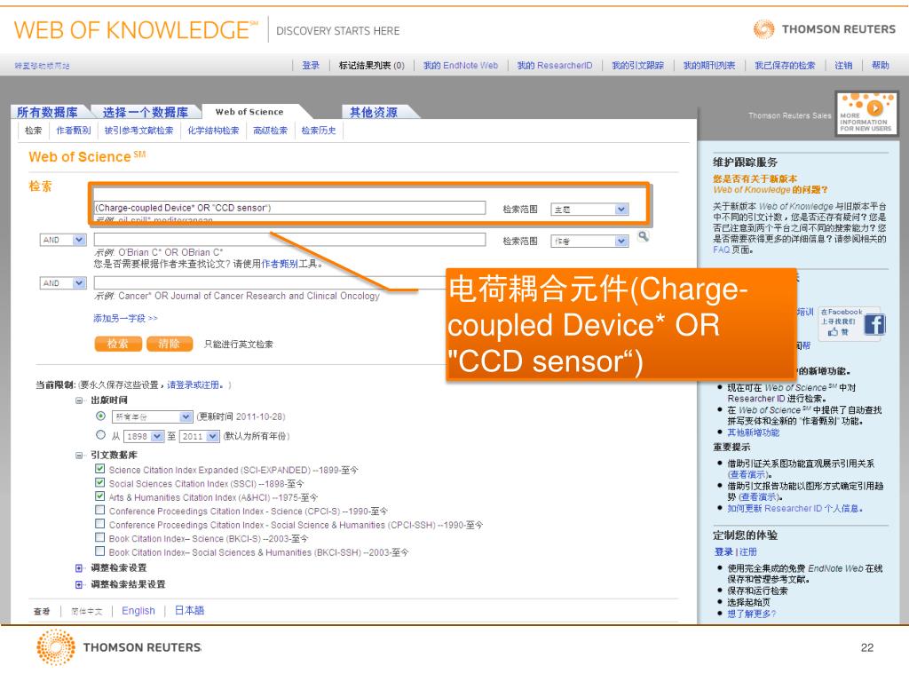
Task: Switch language to English
Action: [138, 611]
